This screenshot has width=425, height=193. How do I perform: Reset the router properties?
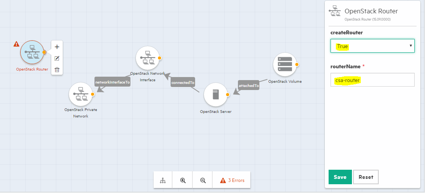pyautogui.click(x=366, y=177)
